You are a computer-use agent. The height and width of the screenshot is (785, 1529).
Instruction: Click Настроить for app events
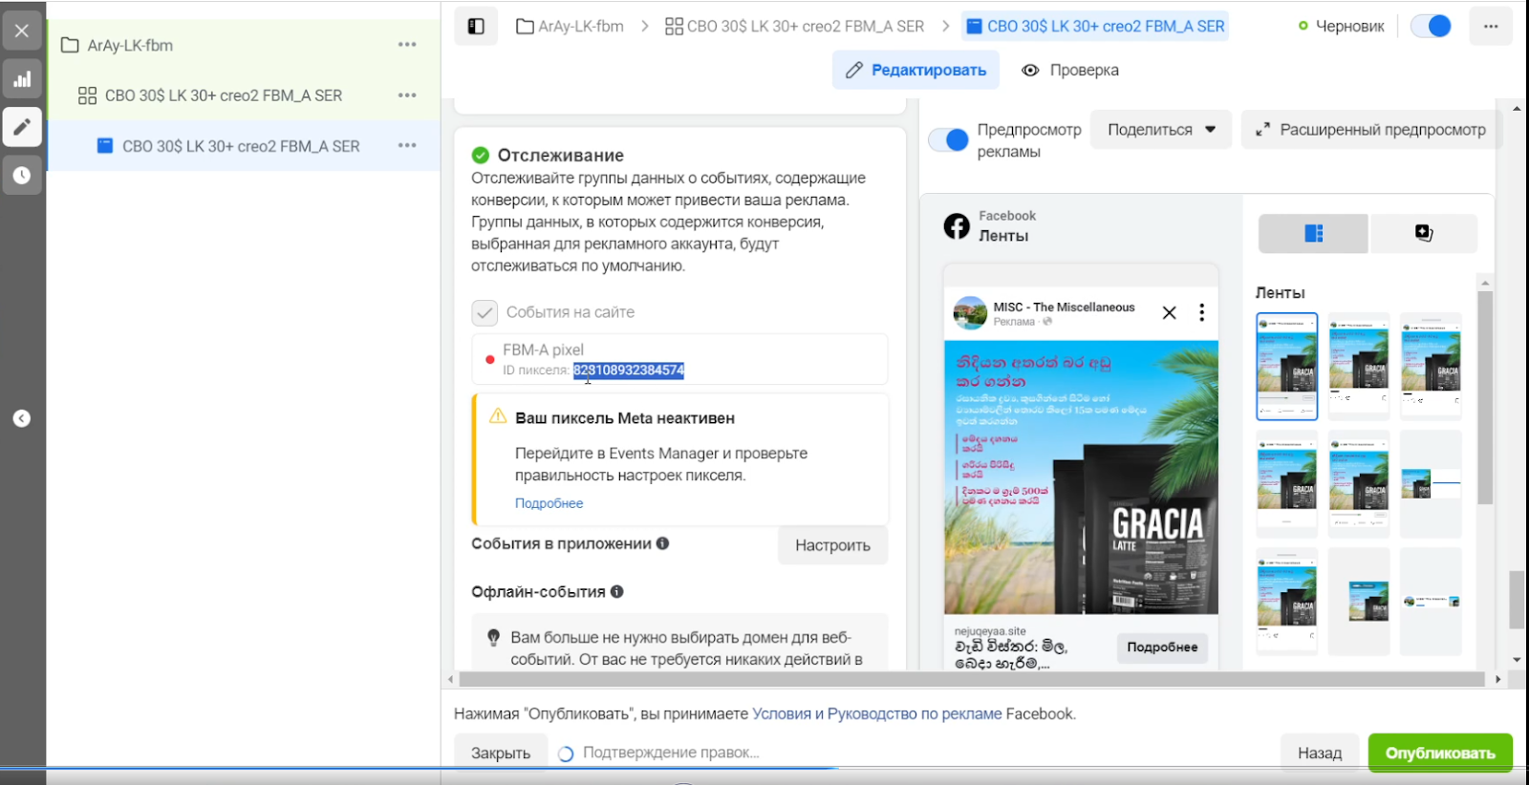tap(832, 545)
